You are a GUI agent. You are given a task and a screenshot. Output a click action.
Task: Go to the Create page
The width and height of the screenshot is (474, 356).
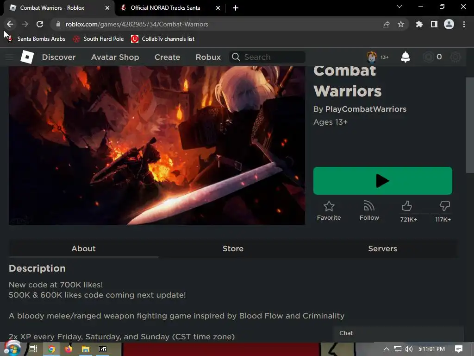[x=167, y=57]
